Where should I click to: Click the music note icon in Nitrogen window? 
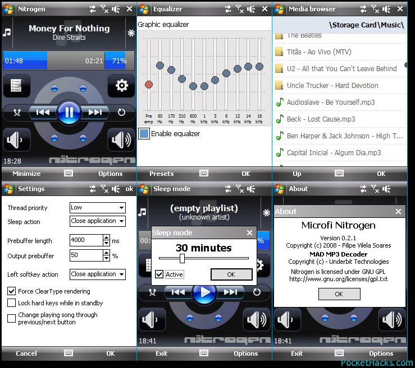coord(7,32)
